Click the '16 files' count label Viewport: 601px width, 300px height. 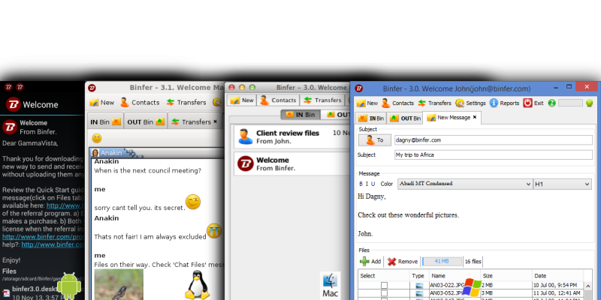(x=473, y=262)
